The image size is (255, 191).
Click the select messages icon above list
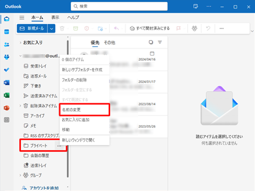[x=151, y=42]
